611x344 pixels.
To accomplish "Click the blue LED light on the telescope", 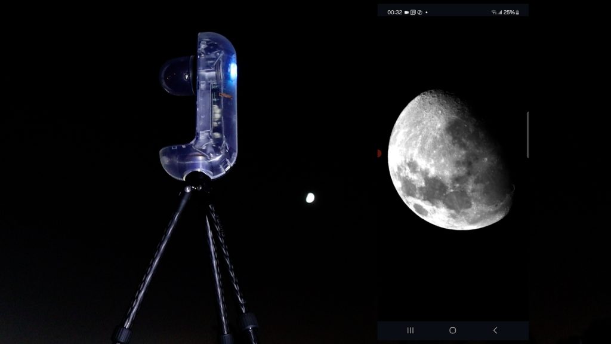I will tap(232, 70).
